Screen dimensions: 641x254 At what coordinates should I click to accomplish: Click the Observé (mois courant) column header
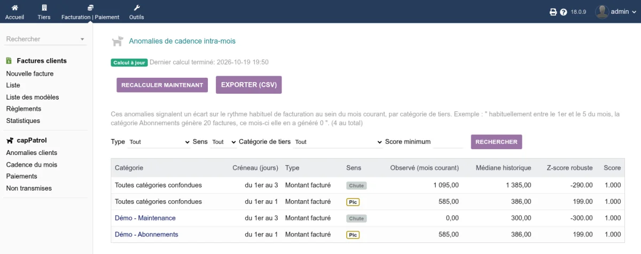click(x=425, y=168)
